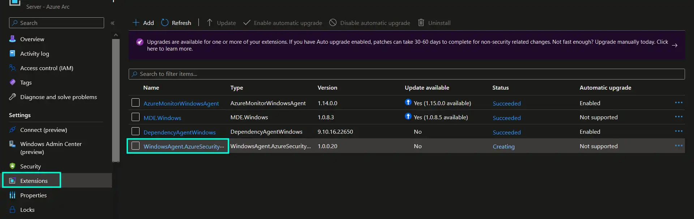
Task: Click version 1.0.0.20 cell
Action: [327, 146]
